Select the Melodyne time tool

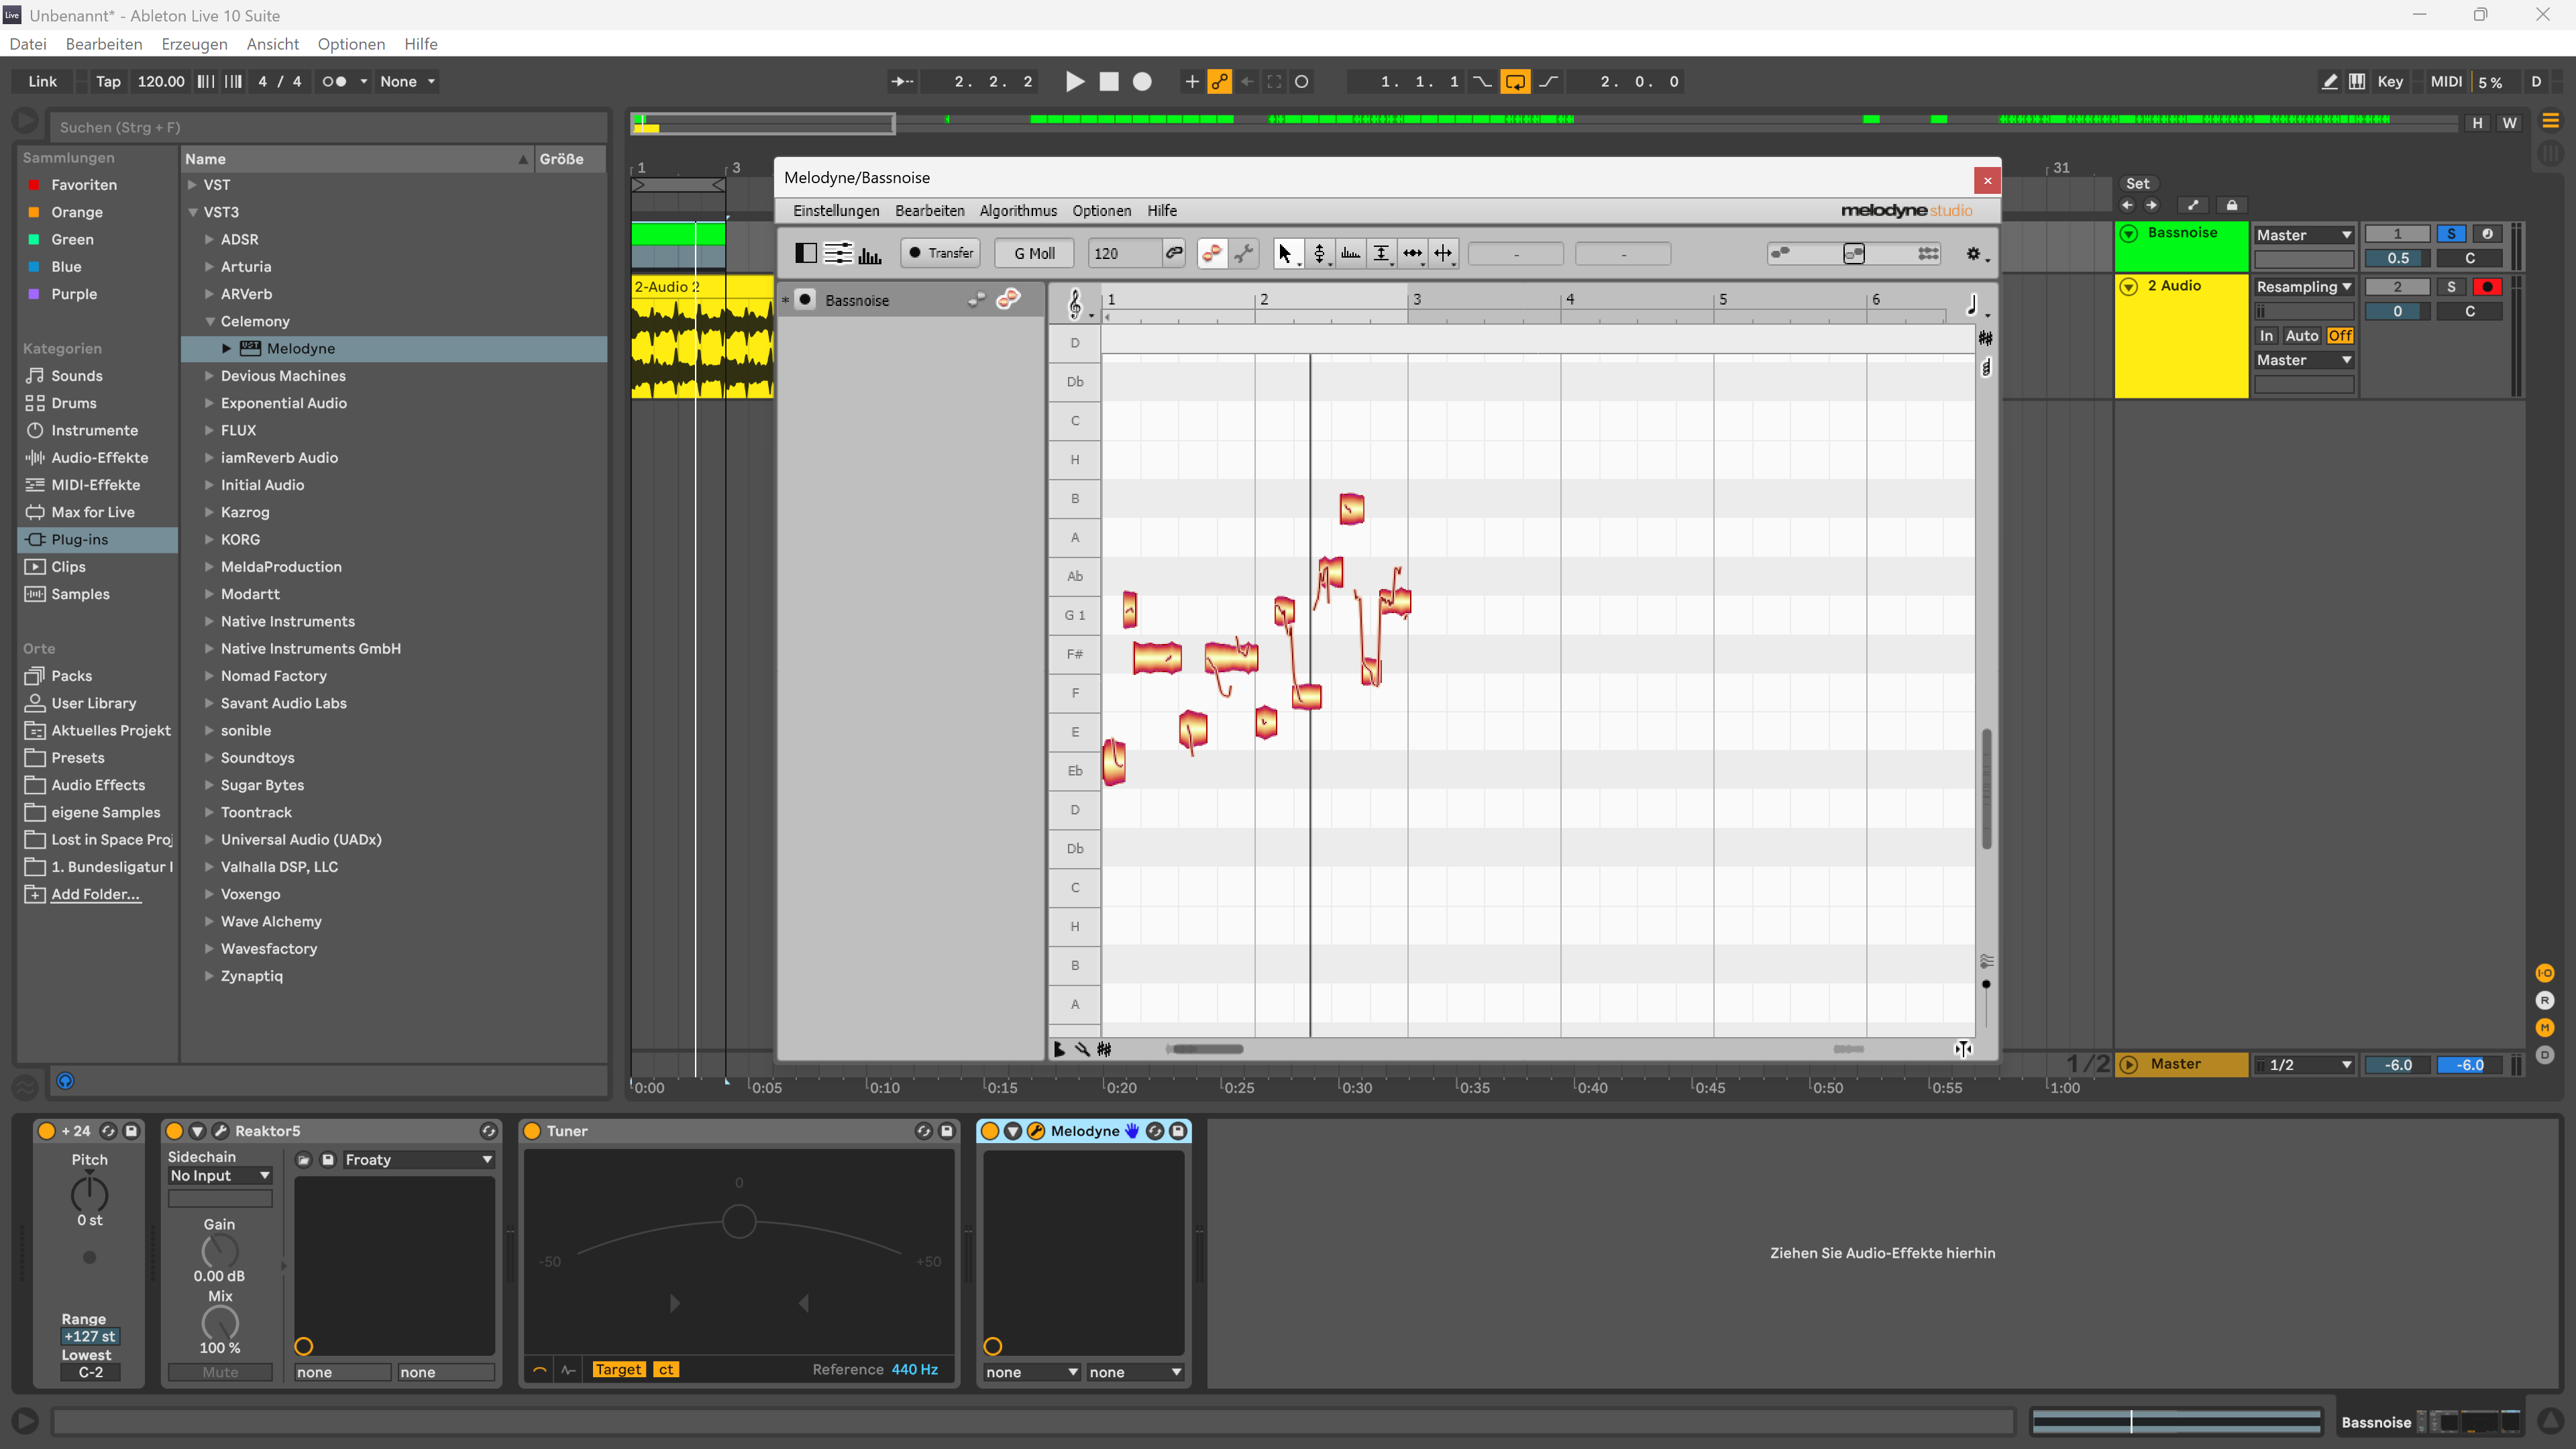[1413, 253]
